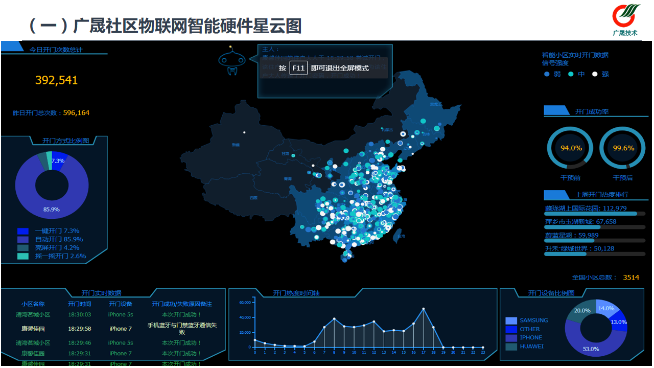This screenshot has width=654, height=368.
Task: Click the peak point at hour 17
Action: point(424,309)
